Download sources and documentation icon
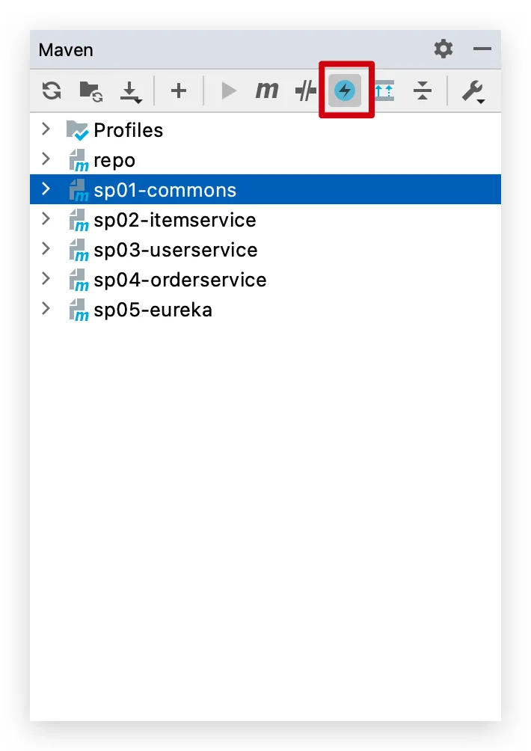 [130, 92]
